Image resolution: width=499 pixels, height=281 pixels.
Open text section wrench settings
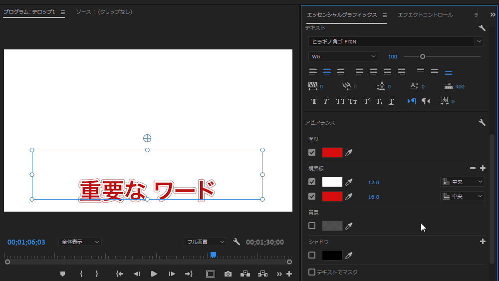(x=482, y=28)
